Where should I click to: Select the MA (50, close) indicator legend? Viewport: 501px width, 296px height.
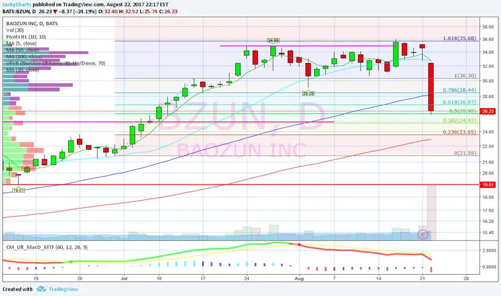23,50
